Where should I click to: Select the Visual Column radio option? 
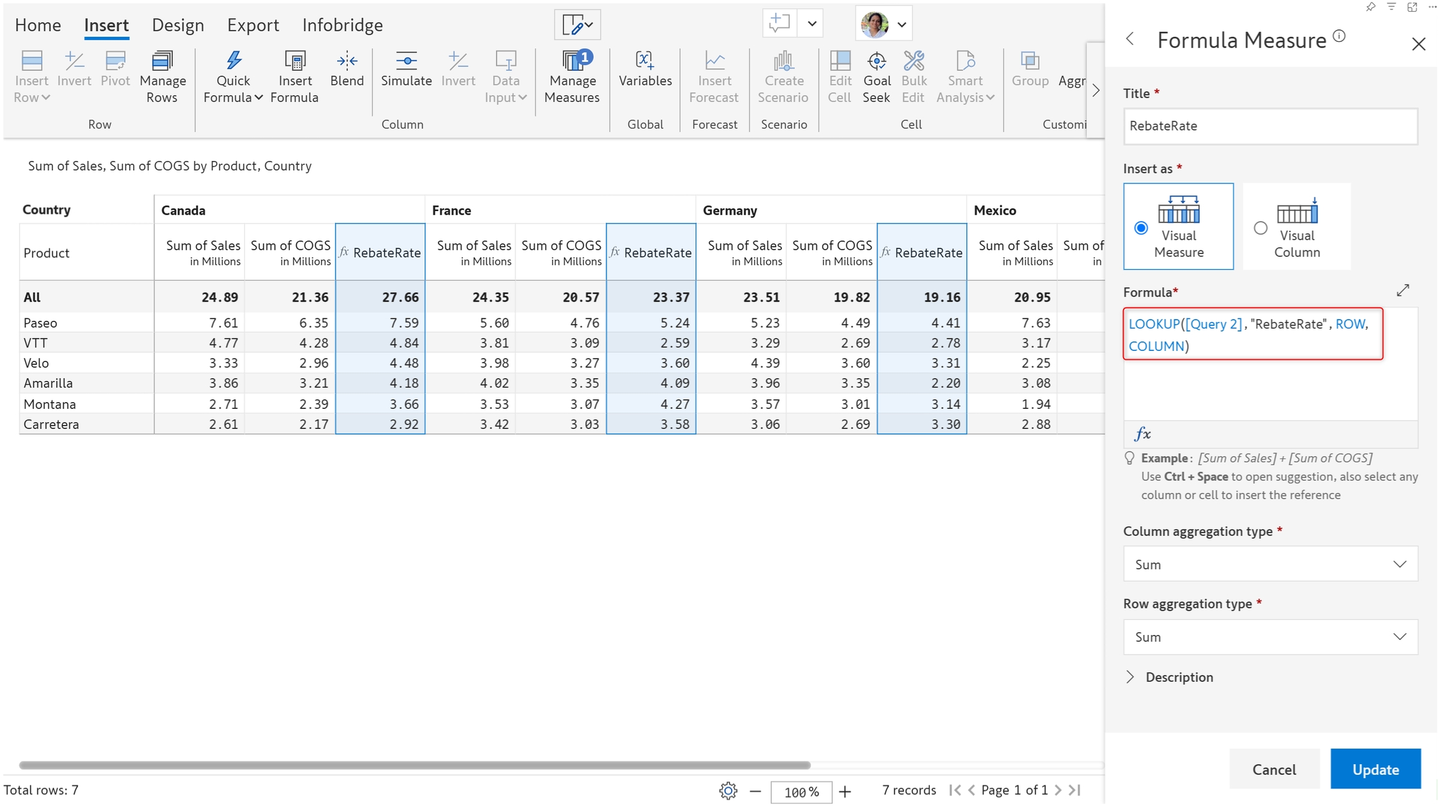click(1260, 228)
